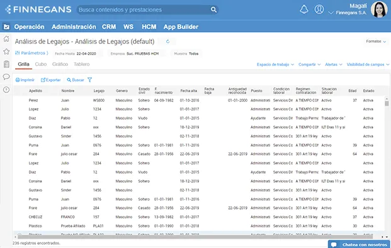Click the Finnegans logo

click(x=38, y=9)
